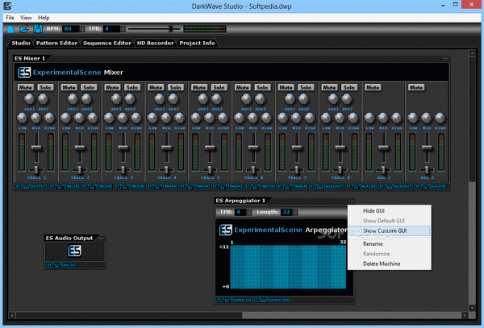Screen dimensions: 484x328
Task: Mute the AUX 1 channel
Action: click(373, 88)
